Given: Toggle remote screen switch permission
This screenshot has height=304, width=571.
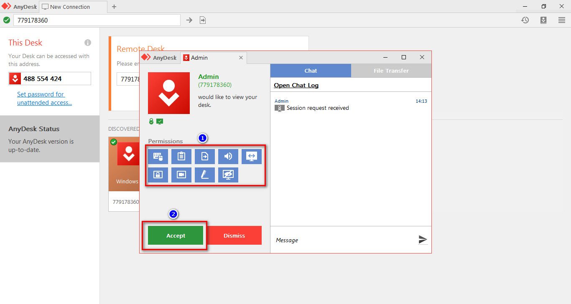Looking at the screenshot, I should (252, 157).
